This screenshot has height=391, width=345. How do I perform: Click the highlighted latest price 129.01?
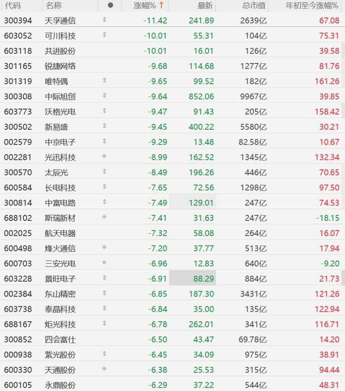coord(201,203)
